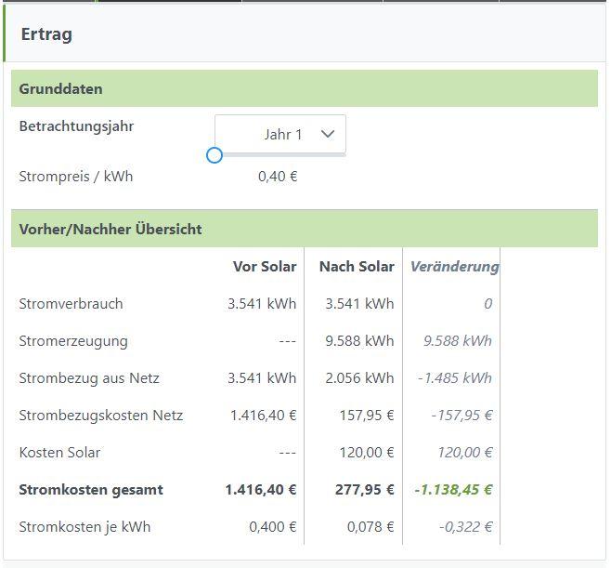Click the Kosten Solar row label
The width and height of the screenshot is (611, 568).
59,453
